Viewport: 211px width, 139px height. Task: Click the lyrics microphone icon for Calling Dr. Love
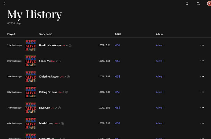click(63, 92)
